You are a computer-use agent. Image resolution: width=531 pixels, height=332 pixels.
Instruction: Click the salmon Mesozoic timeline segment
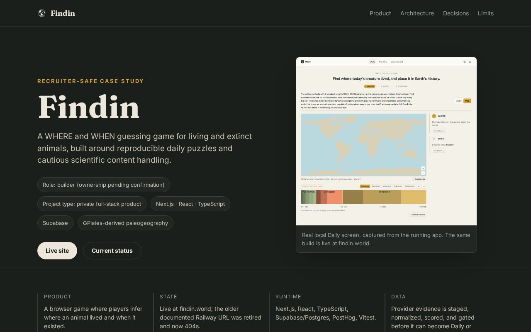coord(335,197)
